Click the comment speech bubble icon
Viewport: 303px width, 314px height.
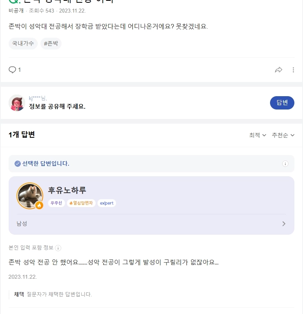(x=13, y=70)
